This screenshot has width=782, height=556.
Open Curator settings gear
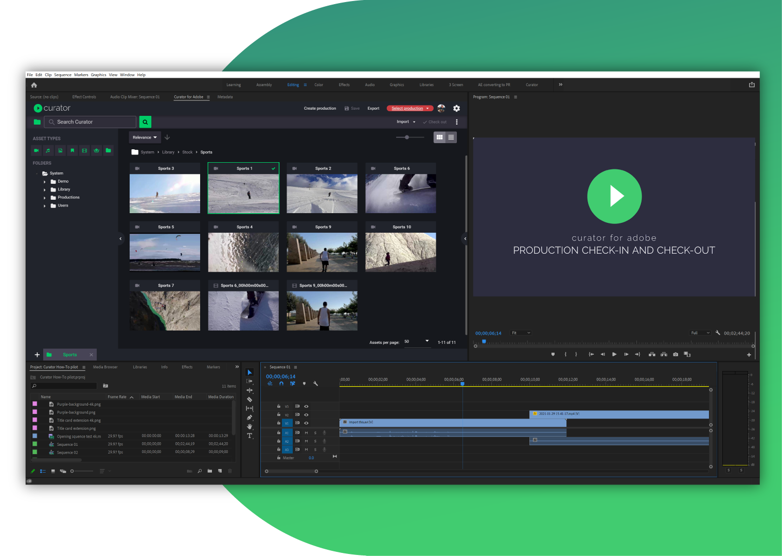[x=456, y=108]
